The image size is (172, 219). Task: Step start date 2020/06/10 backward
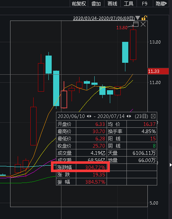[88, 116]
